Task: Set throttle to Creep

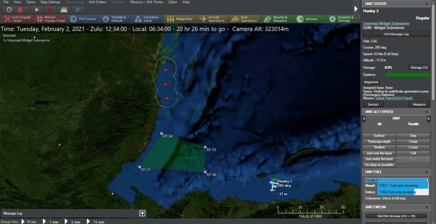Action: tap(413, 141)
